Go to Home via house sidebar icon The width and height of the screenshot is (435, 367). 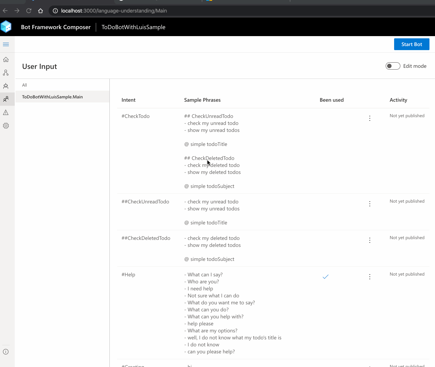pos(6,59)
